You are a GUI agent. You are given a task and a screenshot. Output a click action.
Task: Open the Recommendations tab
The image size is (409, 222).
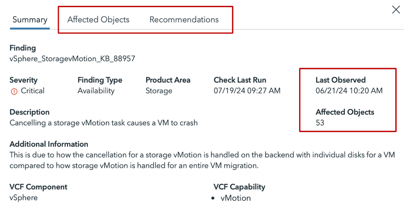coord(184,20)
